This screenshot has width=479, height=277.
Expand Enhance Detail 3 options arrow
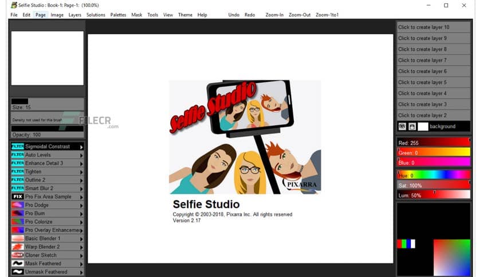click(81, 164)
